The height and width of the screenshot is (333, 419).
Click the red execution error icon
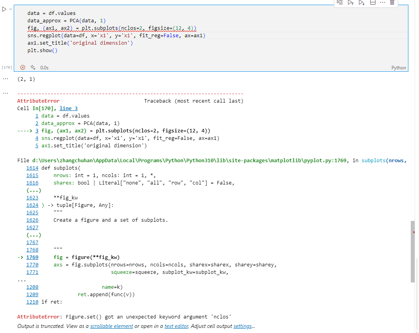point(23,67)
